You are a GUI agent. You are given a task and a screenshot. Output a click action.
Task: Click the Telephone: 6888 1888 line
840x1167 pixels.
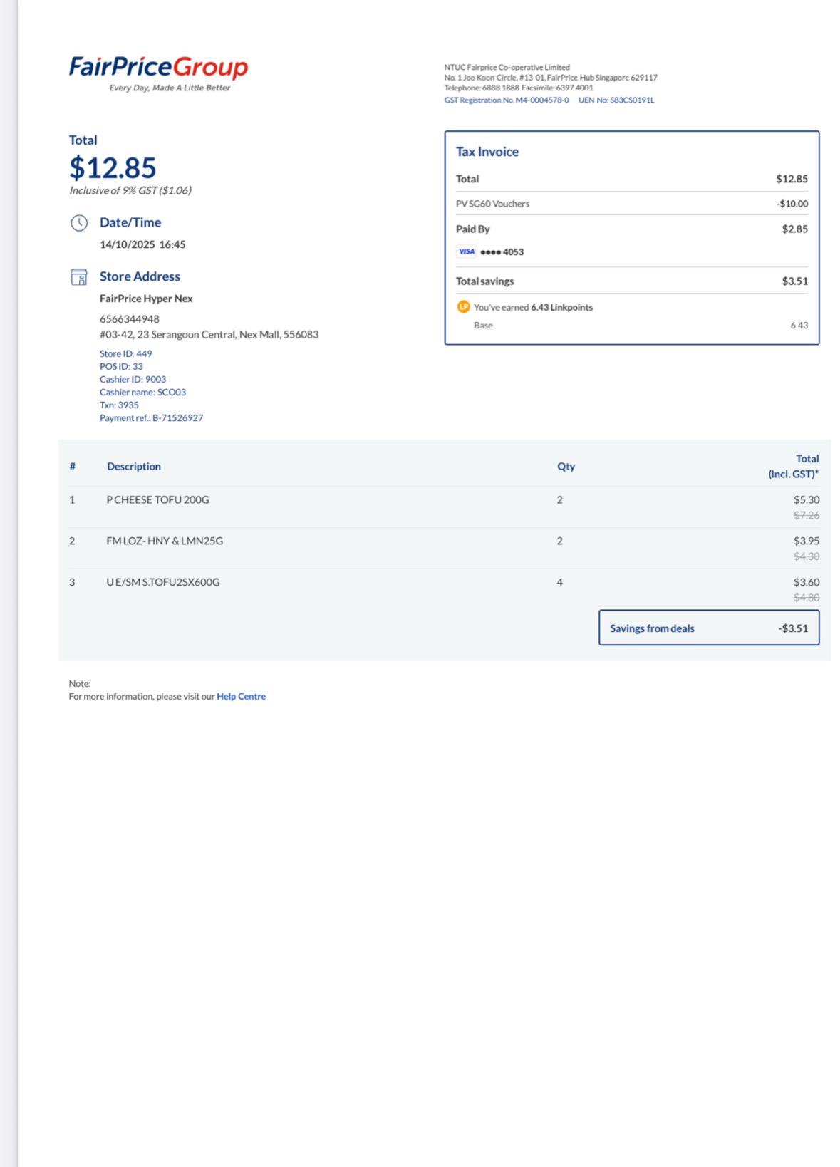click(518, 88)
